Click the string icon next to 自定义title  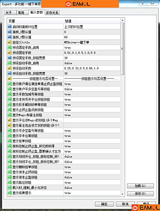(10, 42)
